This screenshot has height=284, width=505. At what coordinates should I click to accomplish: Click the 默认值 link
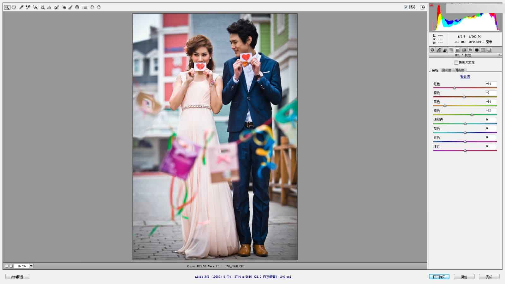[x=465, y=77]
